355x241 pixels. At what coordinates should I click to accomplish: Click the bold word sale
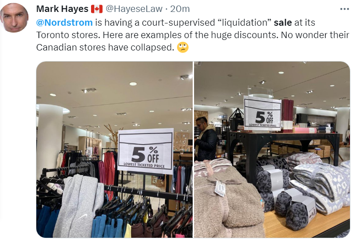pyautogui.click(x=283, y=22)
